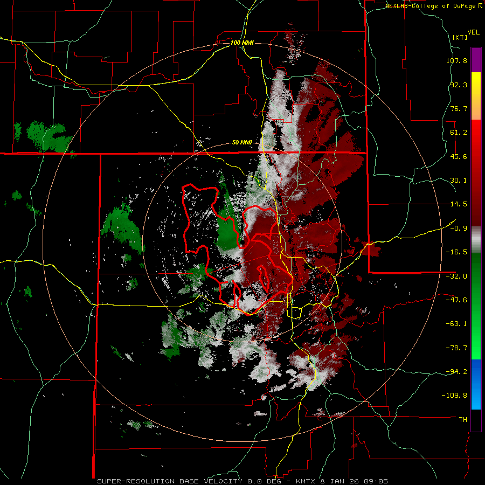This screenshot has width=485, height=485.
Task: Click the -94.2 velocity scale value
Action: tap(456, 372)
